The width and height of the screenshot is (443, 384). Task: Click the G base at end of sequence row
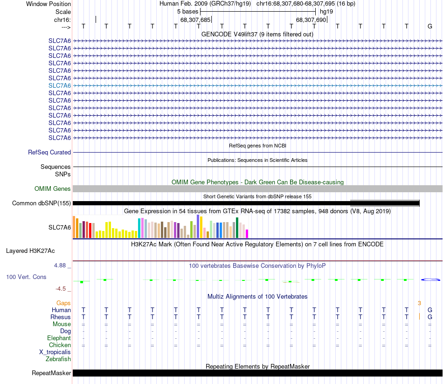pyautogui.click(x=430, y=26)
